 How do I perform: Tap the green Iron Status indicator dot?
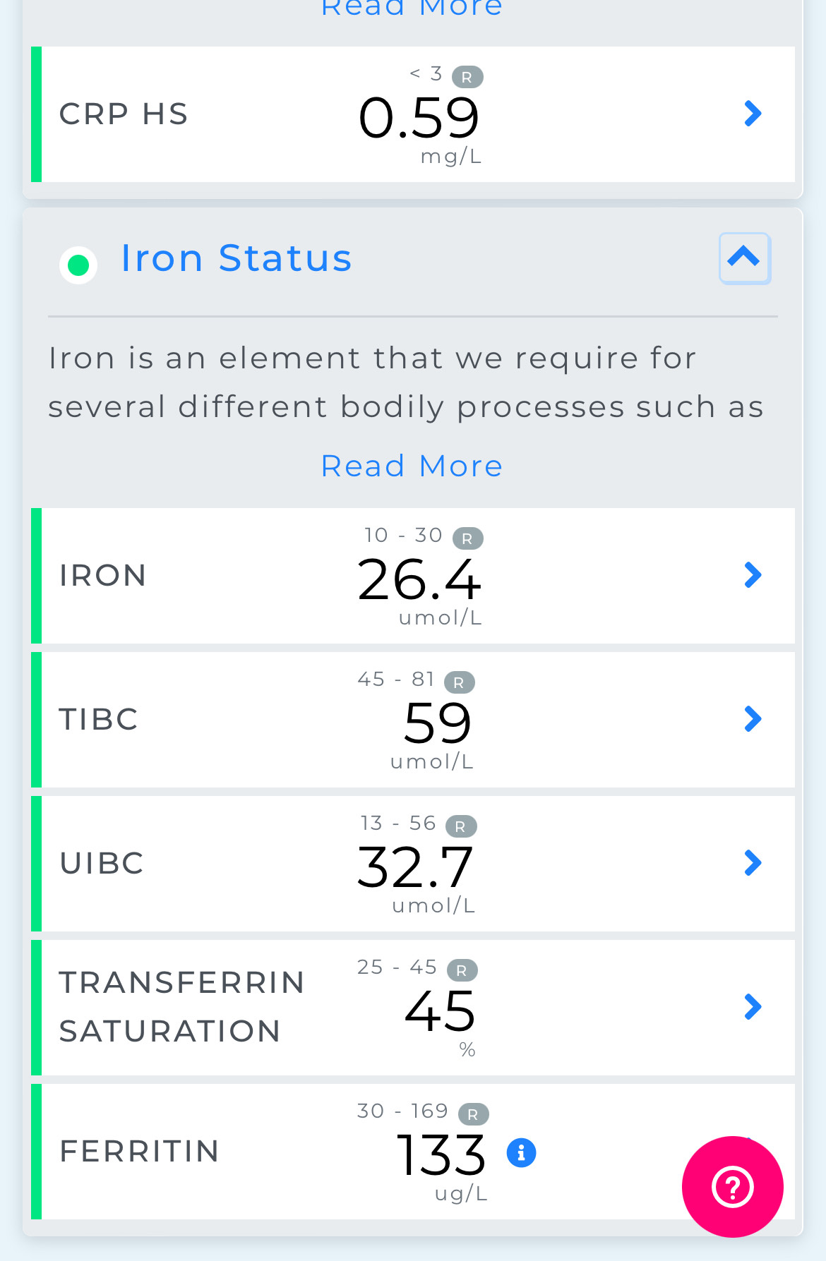78,265
